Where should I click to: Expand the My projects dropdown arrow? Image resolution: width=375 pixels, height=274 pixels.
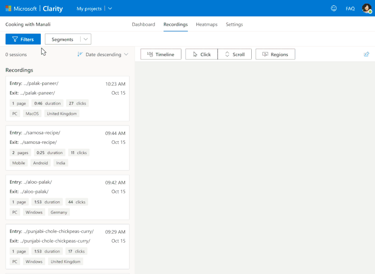click(x=110, y=8)
